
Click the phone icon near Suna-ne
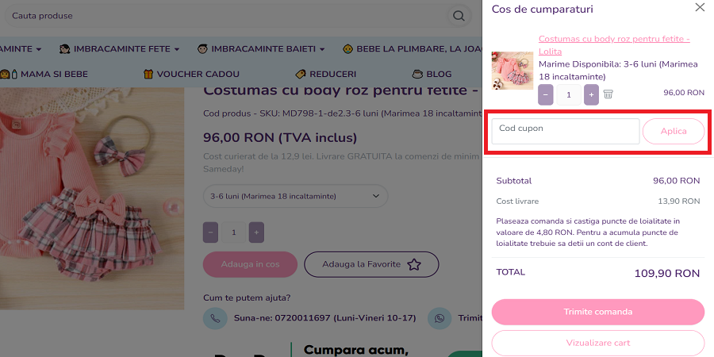click(x=214, y=318)
